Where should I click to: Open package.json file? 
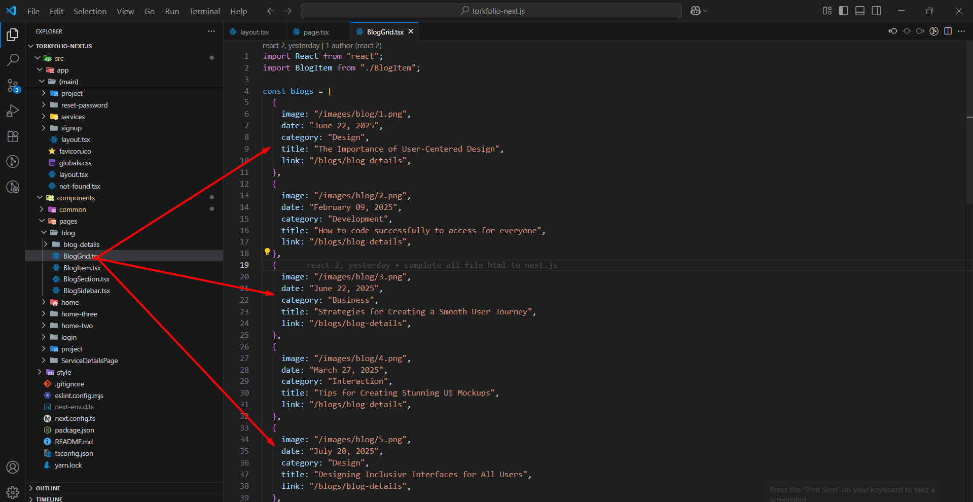click(124, 430)
